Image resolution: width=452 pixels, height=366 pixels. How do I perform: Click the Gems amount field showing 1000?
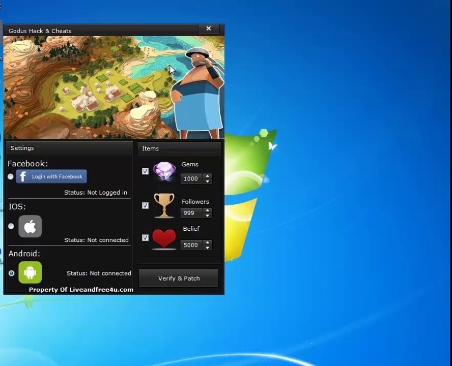(x=192, y=178)
